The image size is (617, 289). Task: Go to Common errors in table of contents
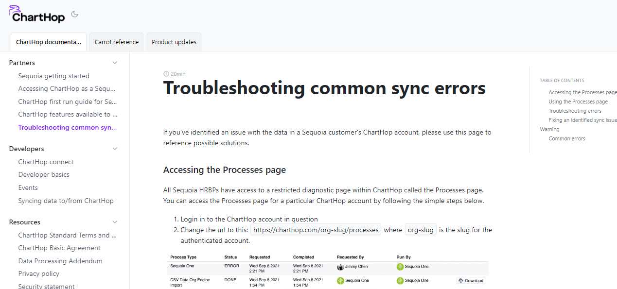point(567,138)
